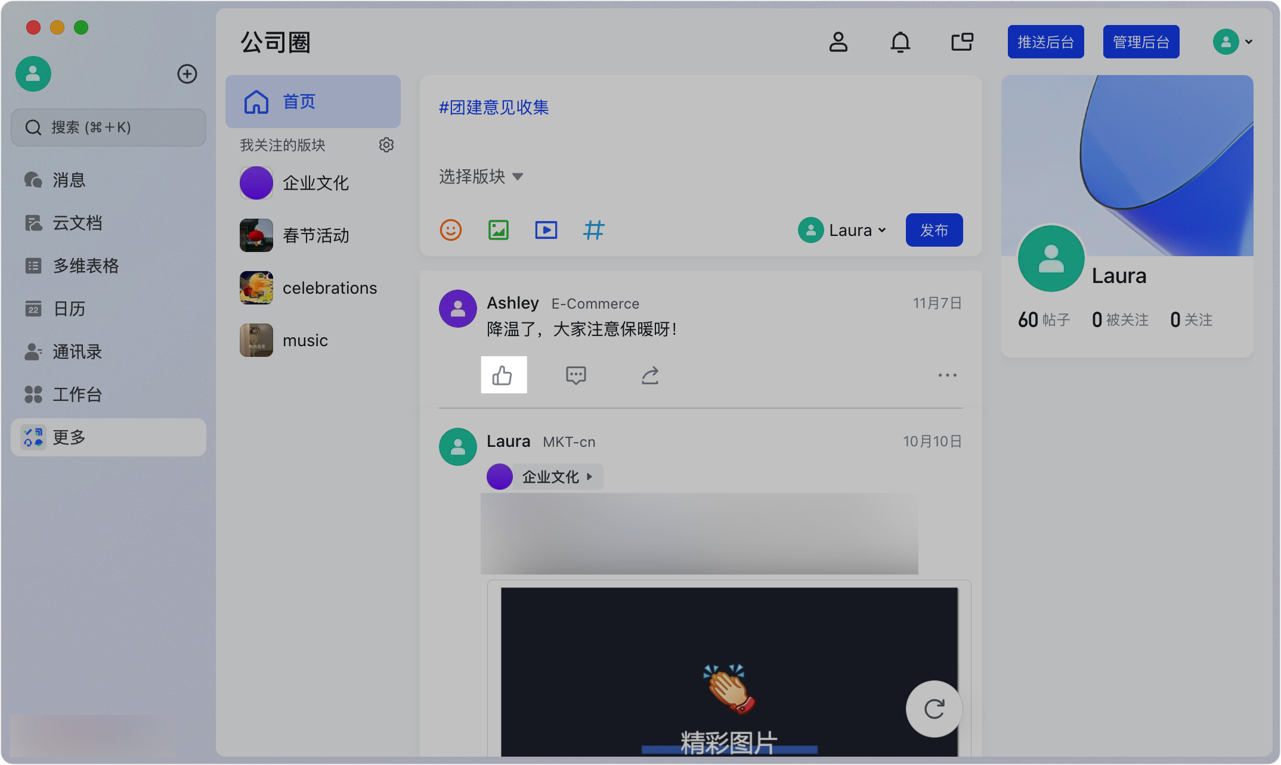Open Ashley's name on the post
The height and width of the screenshot is (765, 1281).
(x=513, y=303)
